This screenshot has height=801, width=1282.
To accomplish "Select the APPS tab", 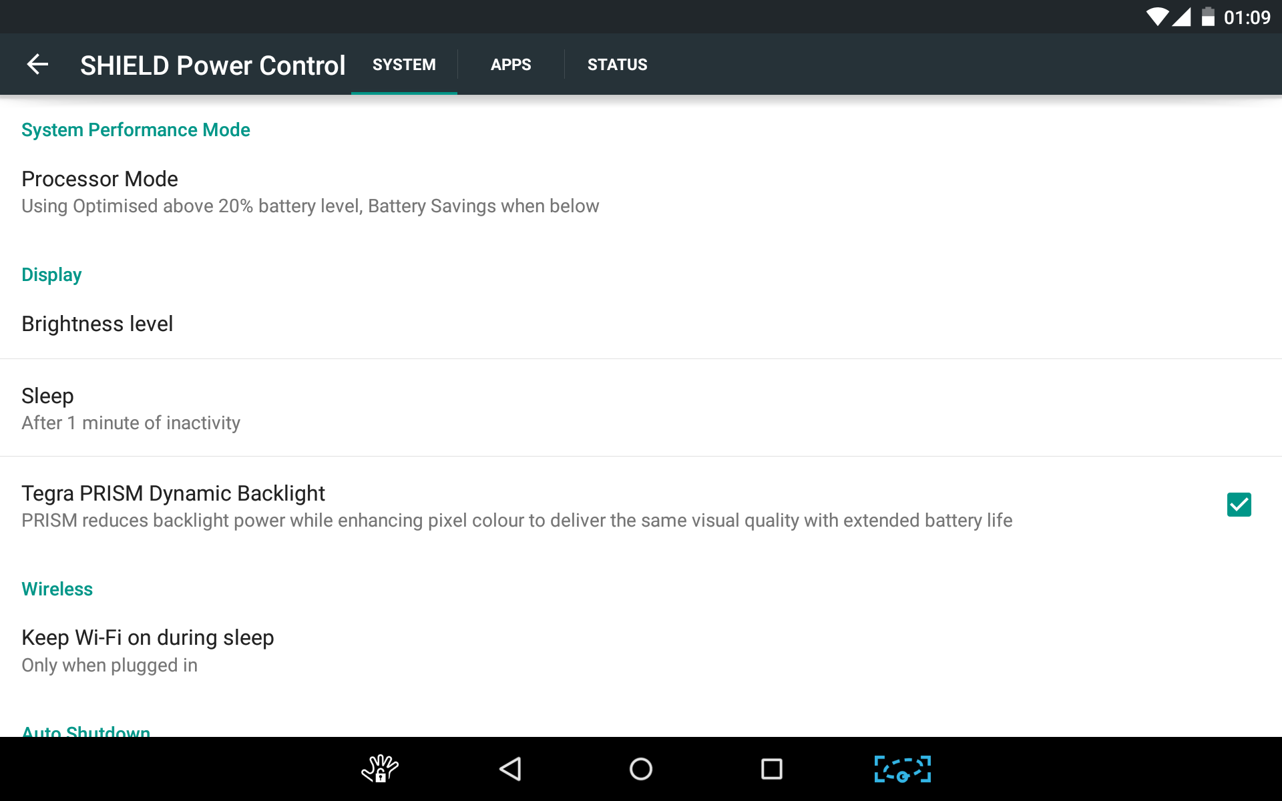I will pyautogui.click(x=510, y=63).
